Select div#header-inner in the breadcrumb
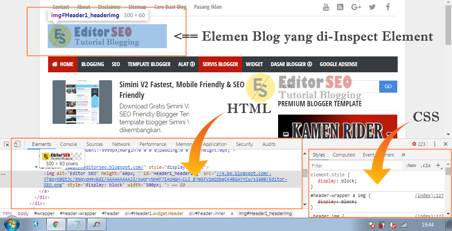 pyautogui.click(x=207, y=213)
